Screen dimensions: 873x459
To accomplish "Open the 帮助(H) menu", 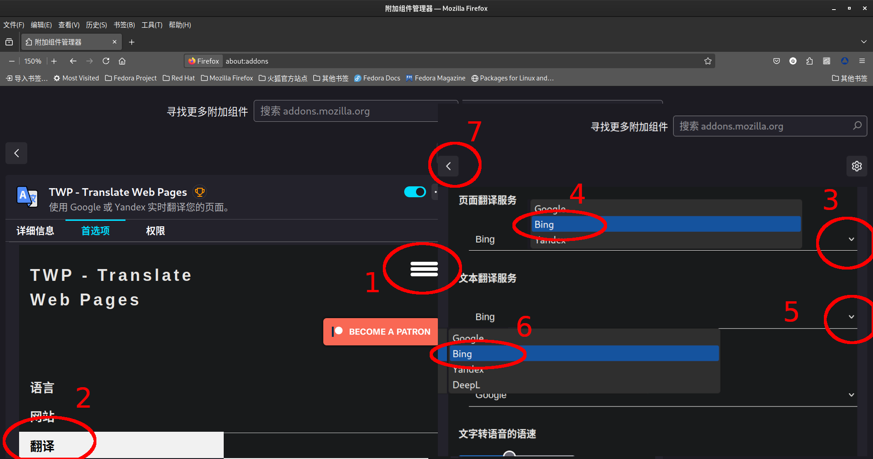I will coord(180,25).
